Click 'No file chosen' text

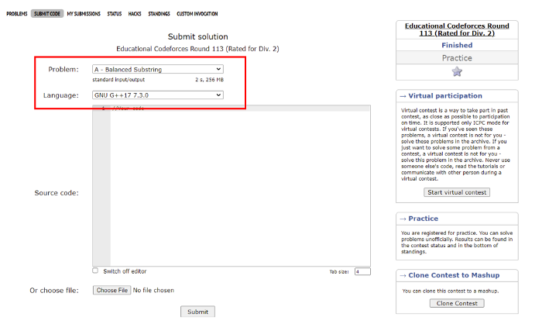tap(153, 290)
